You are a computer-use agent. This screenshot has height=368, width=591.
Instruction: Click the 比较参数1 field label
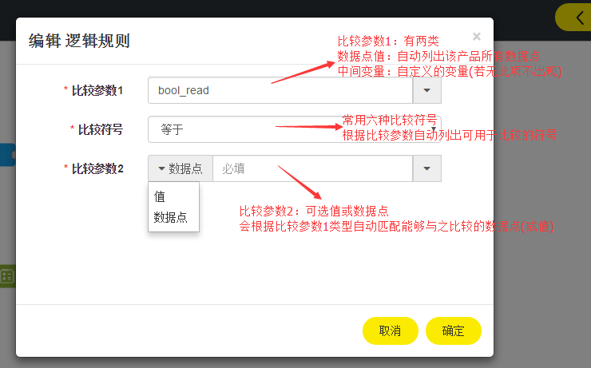(96, 90)
